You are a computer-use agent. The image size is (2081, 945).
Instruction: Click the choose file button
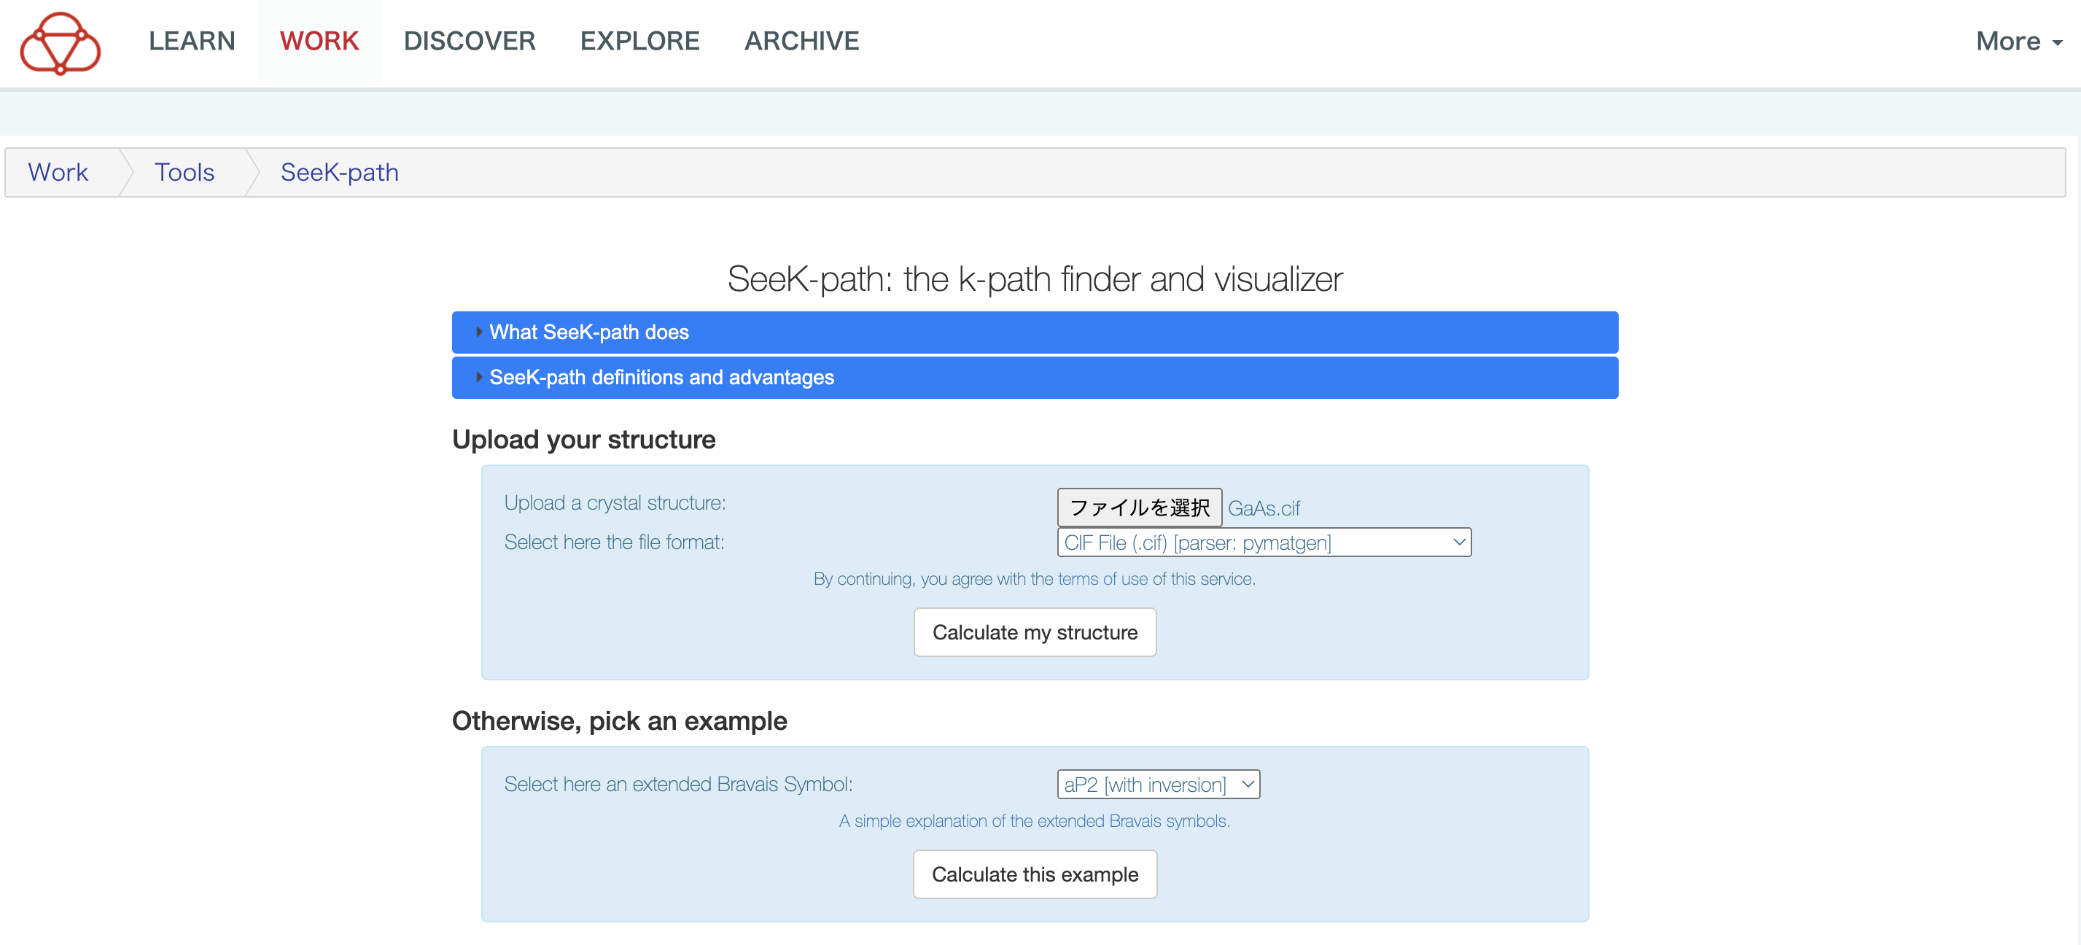1139,507
